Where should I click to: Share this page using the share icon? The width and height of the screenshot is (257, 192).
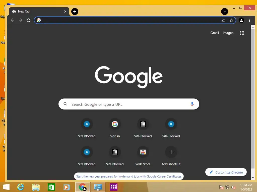pos(223,20)
